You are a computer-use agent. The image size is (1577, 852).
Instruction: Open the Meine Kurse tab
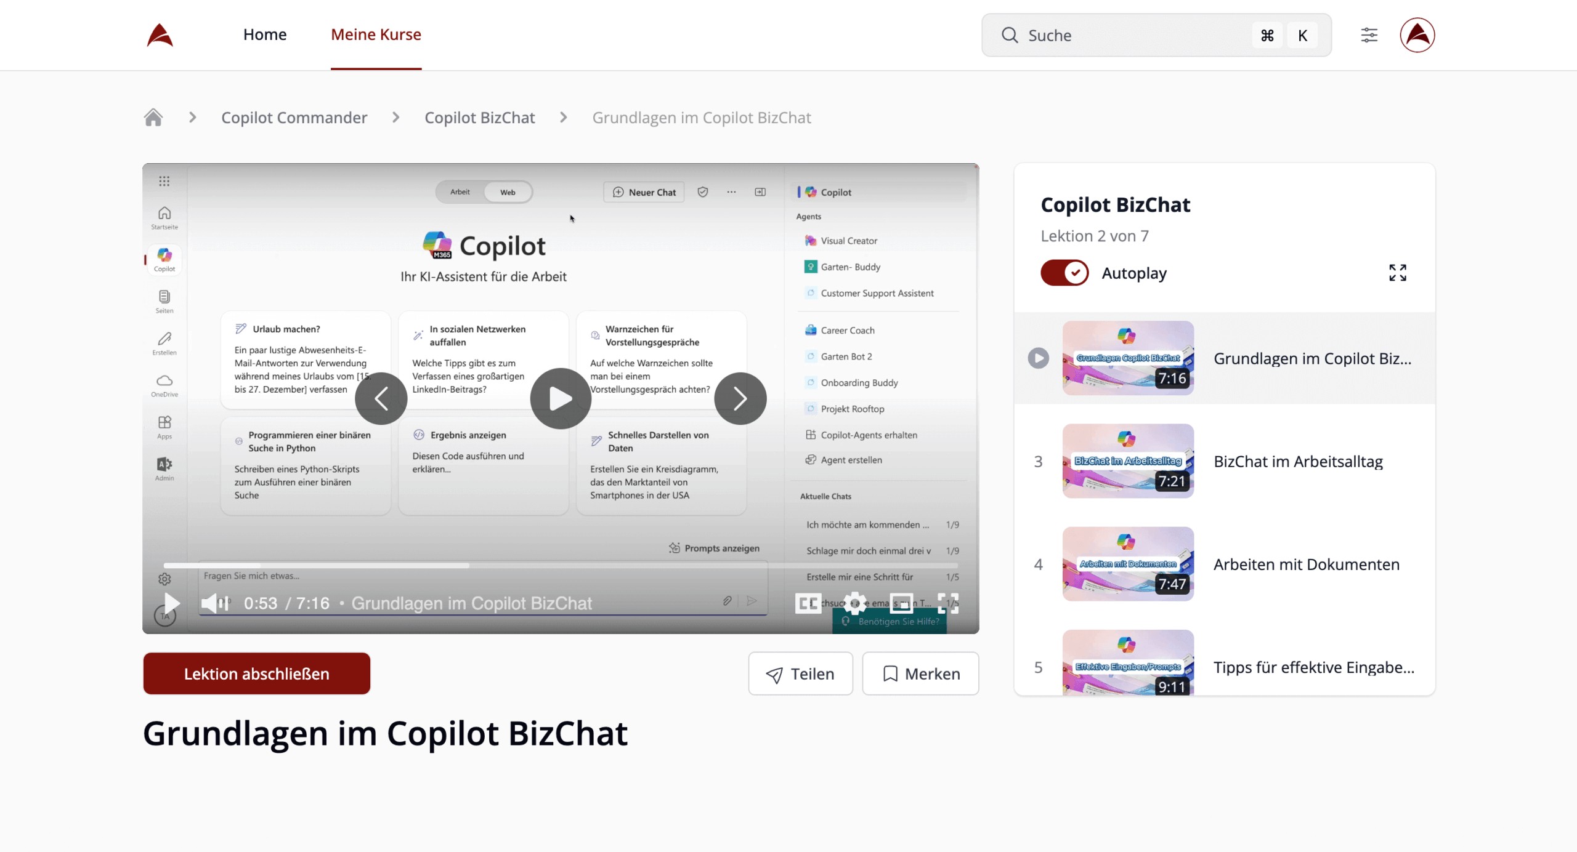click(x=376, y=34)
